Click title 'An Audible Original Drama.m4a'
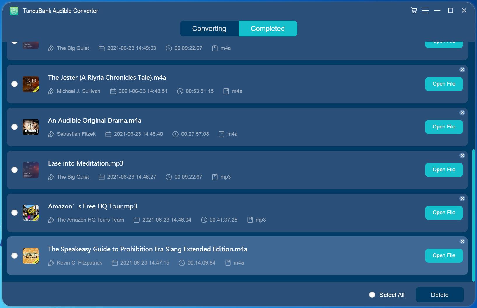Screen dimensions: 477x308 (95, 121)
